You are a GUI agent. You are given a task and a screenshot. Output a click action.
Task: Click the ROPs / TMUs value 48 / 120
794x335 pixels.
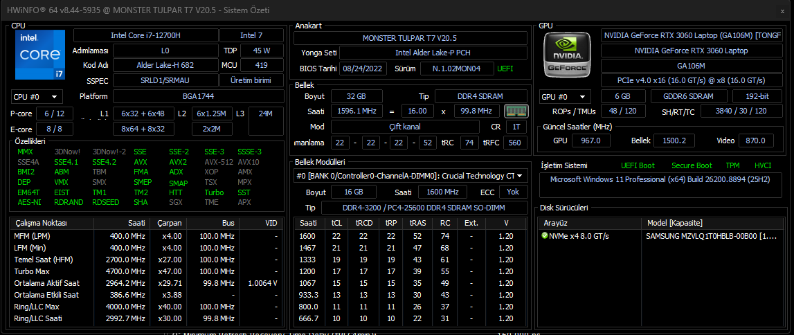623,111
